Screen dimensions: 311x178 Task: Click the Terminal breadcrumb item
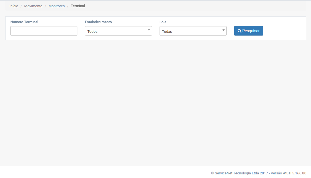(x=78, y=6)
